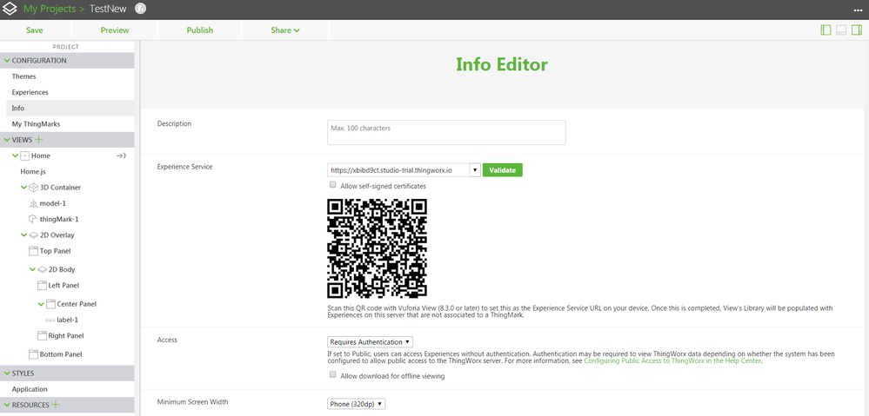The width and height of the screenshot is (869, 416).
Task: Click the Home view page icon
Action: 25,156
